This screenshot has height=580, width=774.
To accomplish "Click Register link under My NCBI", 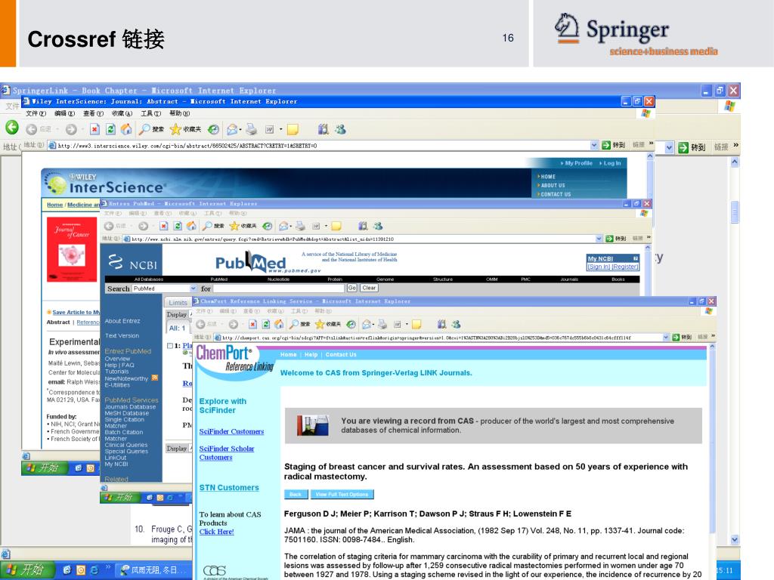I will (x=625, y=267).
